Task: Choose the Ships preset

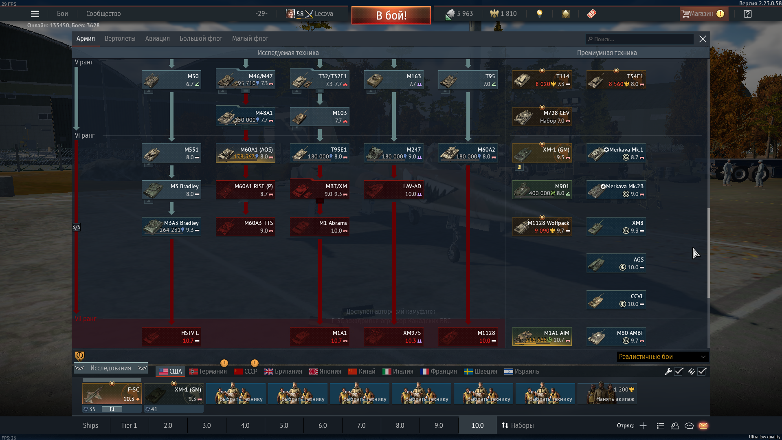Action: pyautogui.click(x=90, y=425)
